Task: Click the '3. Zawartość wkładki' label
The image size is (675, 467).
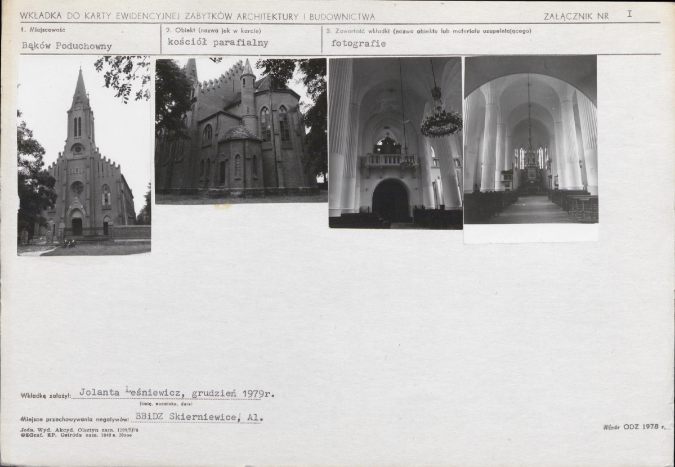Action: tap(358, 31)
